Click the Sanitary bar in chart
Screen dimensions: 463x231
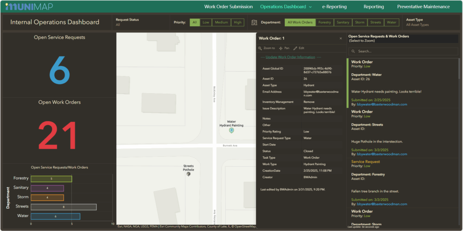47,188
